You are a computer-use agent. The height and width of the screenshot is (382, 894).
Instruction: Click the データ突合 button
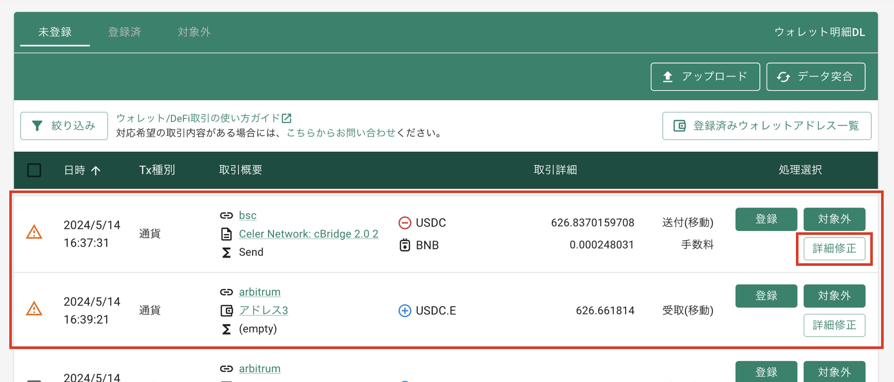tap(816, 77)
